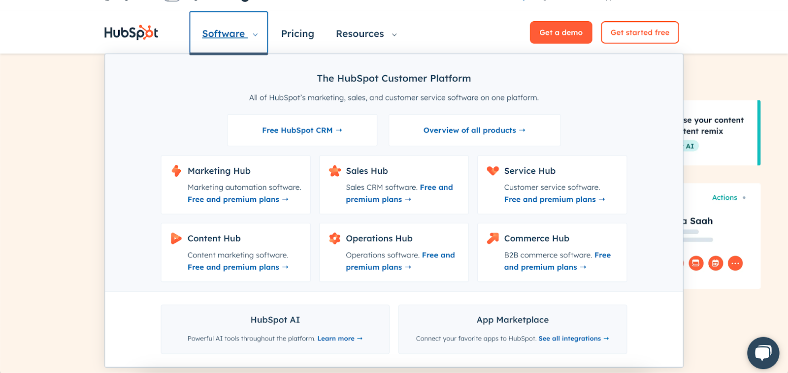Open Overview of all products link
788x373 pixels.
[474, 130]
